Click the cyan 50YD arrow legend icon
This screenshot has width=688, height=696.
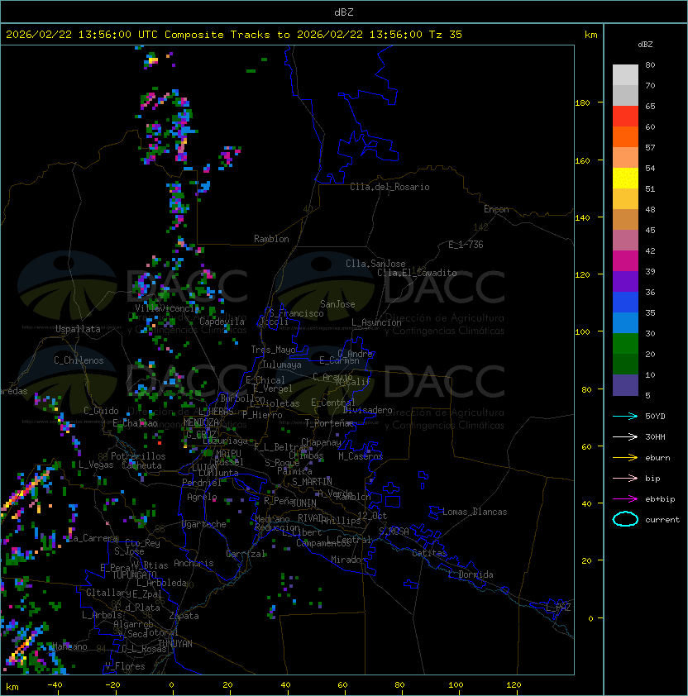click(x=625, y=416)
